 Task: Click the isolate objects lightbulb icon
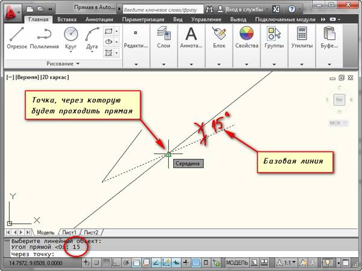pyautogui.click(x=328, y=263)
